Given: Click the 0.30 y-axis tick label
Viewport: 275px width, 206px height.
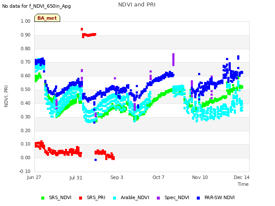Looking at the screenshot, I should click(26, 117).
